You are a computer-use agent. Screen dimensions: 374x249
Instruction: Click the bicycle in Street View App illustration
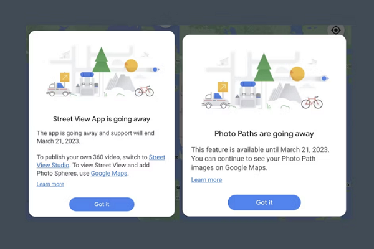pos(145,92)
